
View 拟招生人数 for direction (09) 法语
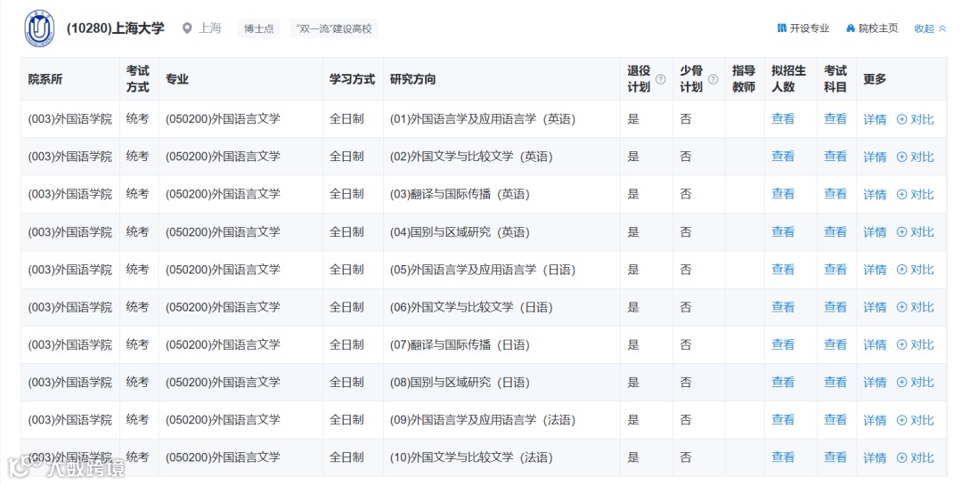(x=783, y=419)
